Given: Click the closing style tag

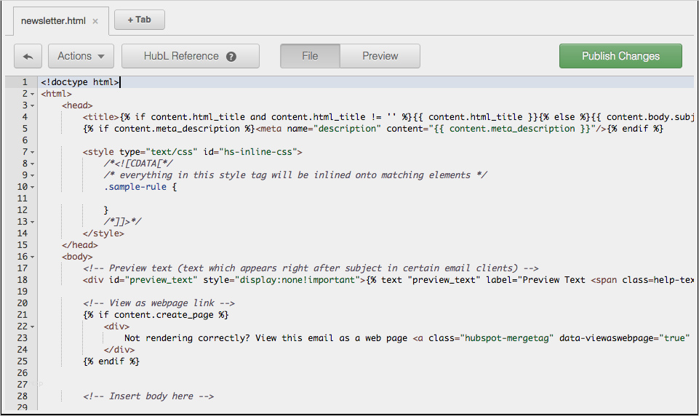Looking at the screenshot, I should click(x=103, y=233).
